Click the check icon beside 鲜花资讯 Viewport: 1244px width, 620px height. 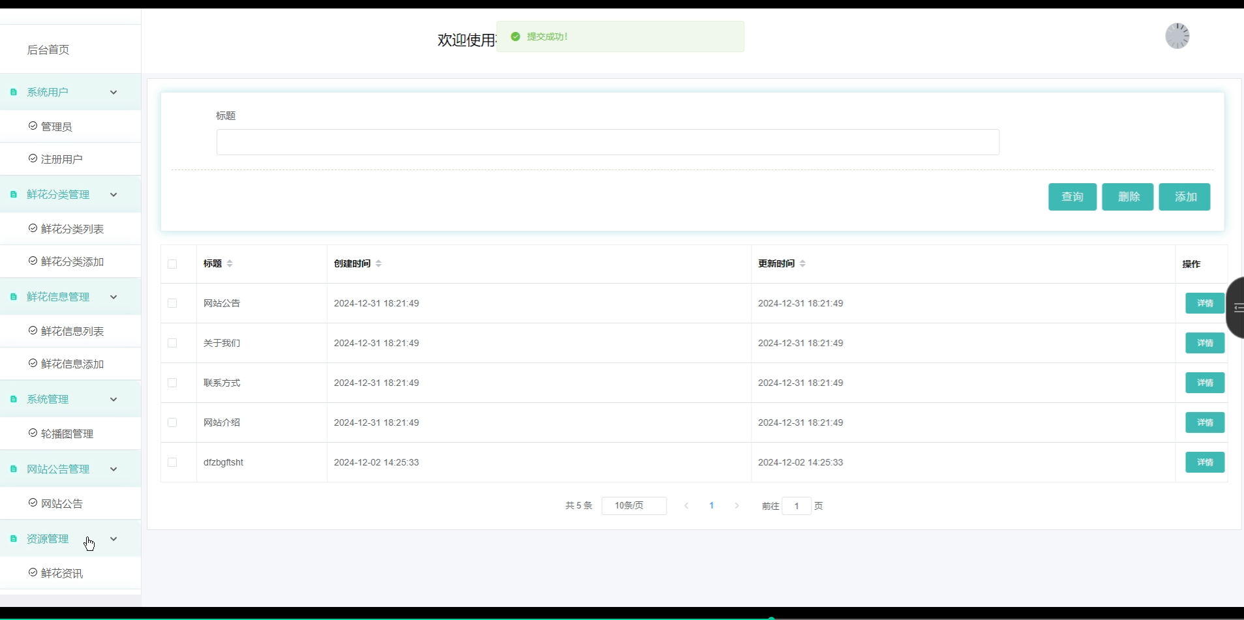pyautogui.click(x=33, y=572)
